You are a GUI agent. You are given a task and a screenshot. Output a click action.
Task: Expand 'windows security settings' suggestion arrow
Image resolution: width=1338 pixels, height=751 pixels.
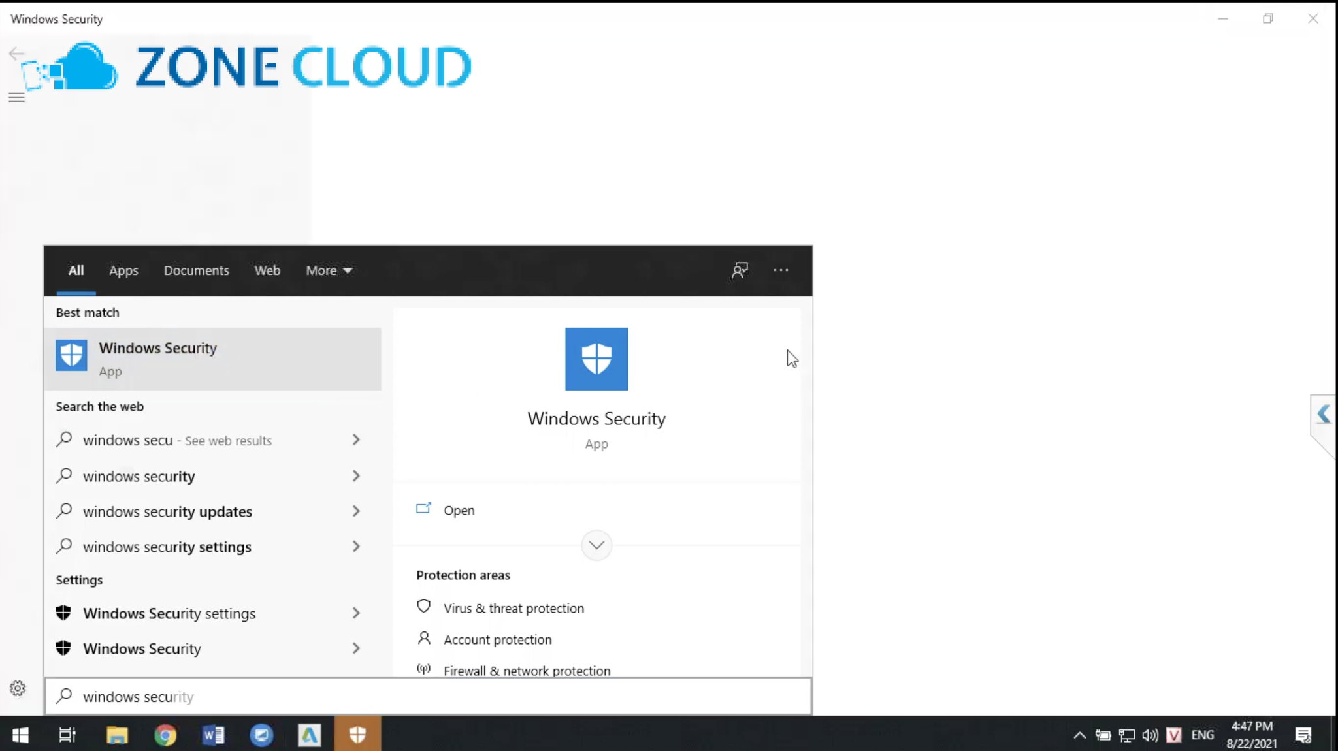click(x=356, y=546)
